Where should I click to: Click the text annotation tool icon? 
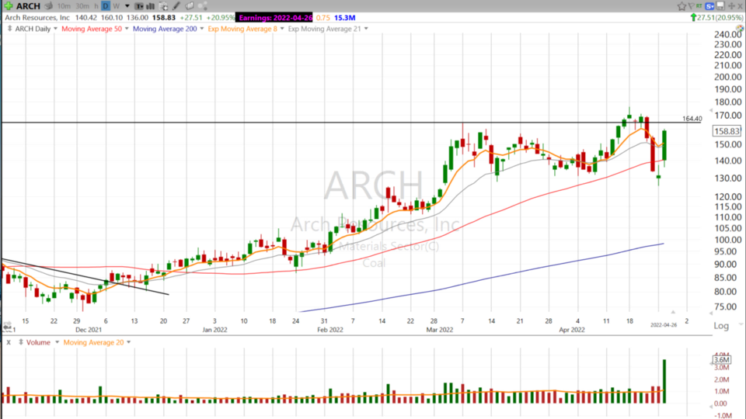tap(139, 6)
